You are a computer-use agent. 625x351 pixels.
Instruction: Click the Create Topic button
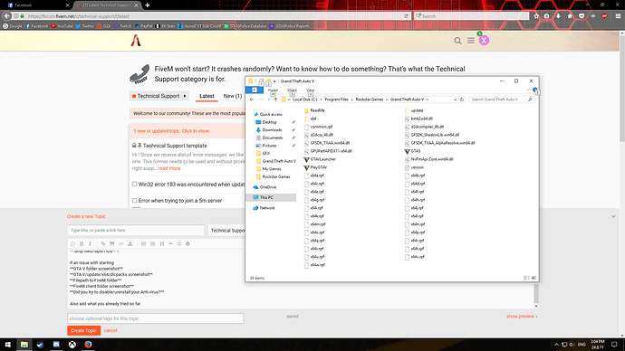[83, 330]
